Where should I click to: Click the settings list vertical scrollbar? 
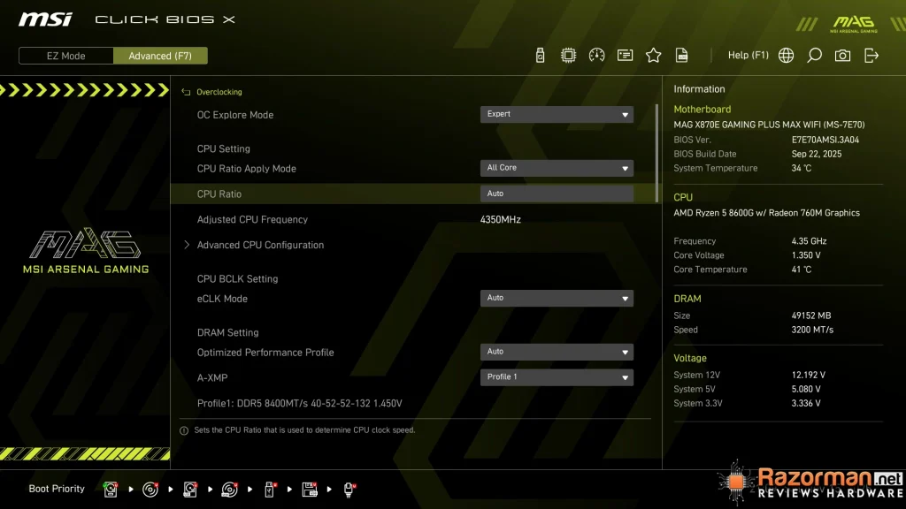[656, 153]
